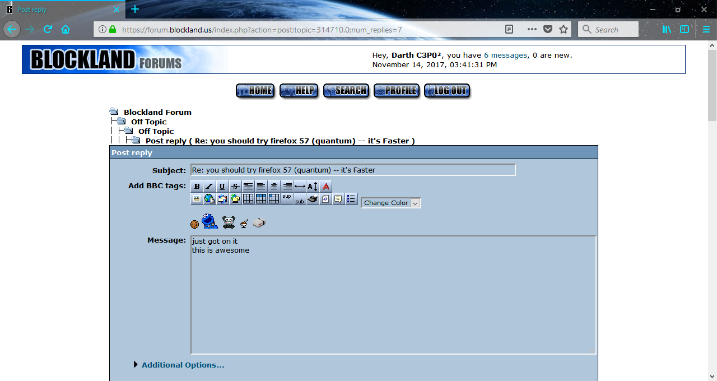Image resolution: width=717 pixels, height=381 pixels.
Task: Apply bold BBC tag
Action: point(197,187)
